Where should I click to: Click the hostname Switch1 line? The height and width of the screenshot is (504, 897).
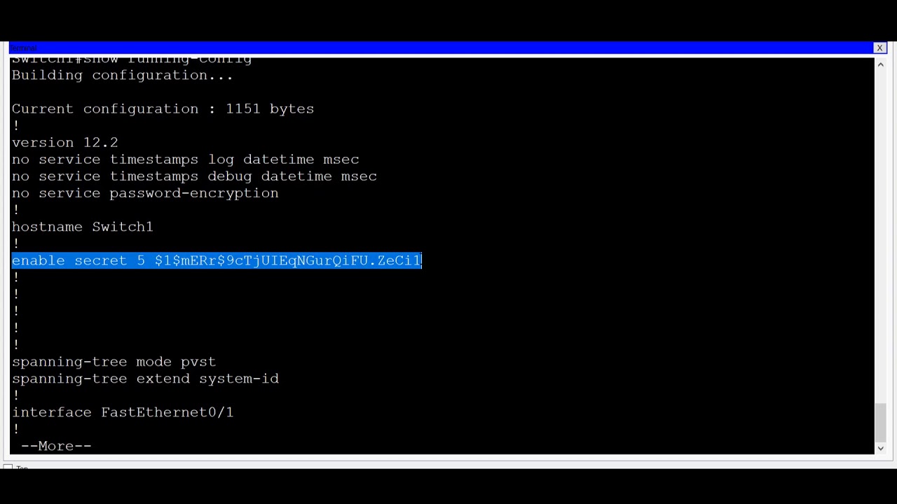pyautogui.click(x=82, y=226)
